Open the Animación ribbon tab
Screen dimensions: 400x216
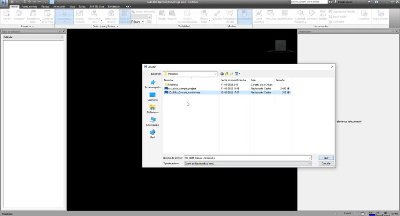(x=59, y=7)
